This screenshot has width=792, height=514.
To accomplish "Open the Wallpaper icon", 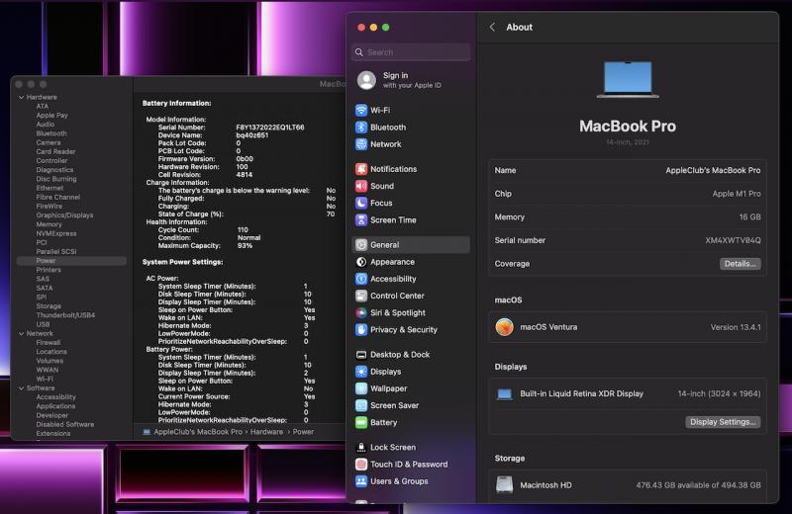I will (361, 388).
